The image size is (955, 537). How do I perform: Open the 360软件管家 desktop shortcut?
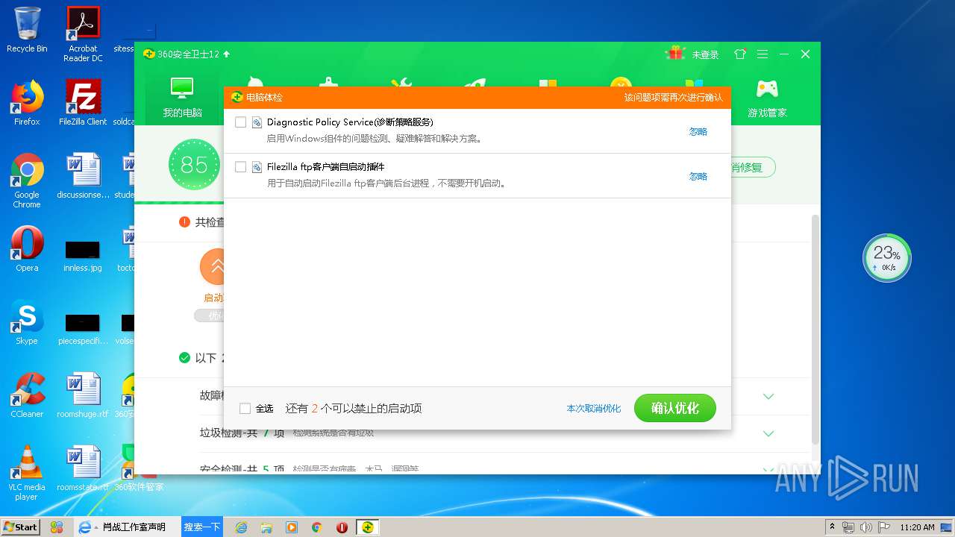pyautogui.click(x=139, y=468)
